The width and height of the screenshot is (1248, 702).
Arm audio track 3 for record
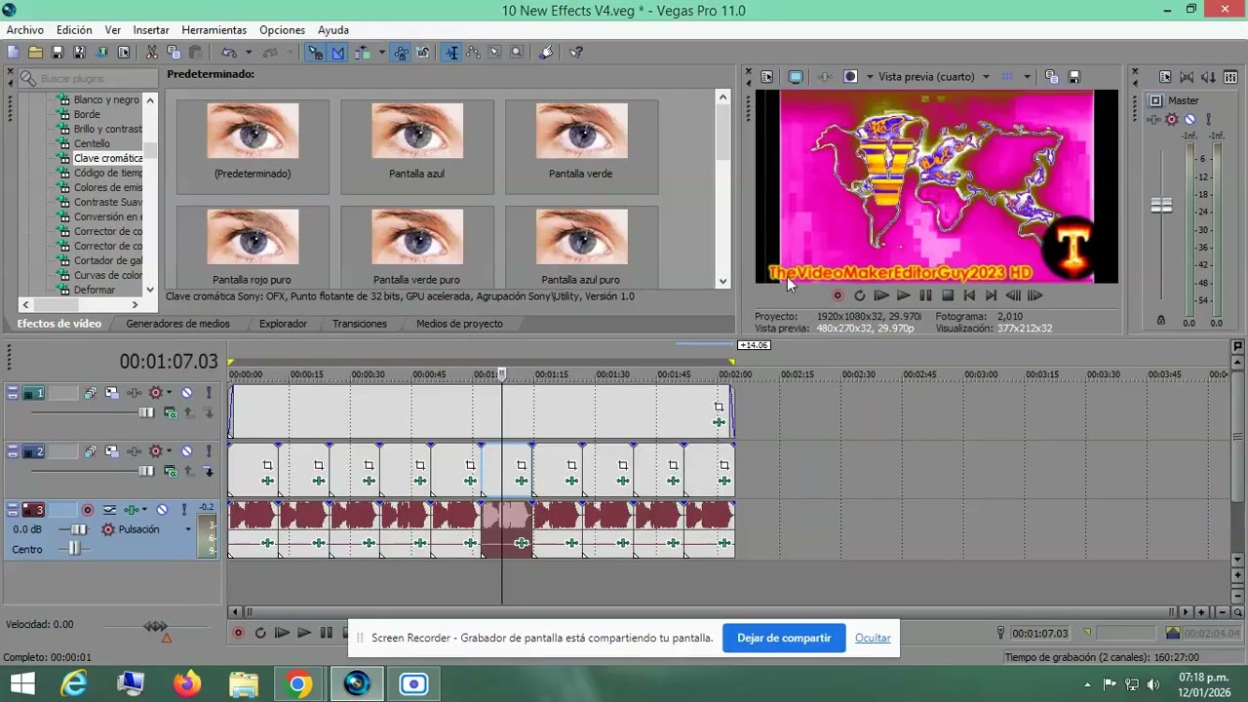click(x=87, y=510)
